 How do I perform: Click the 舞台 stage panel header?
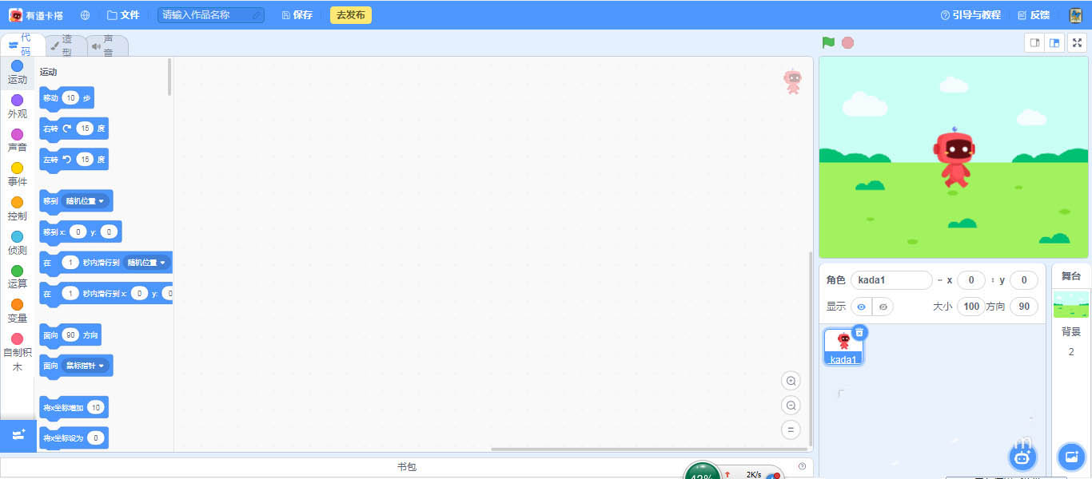coord(1071,276)
